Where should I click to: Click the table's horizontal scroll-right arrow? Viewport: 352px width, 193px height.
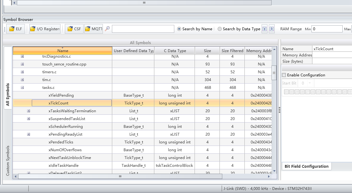[269, 176]
